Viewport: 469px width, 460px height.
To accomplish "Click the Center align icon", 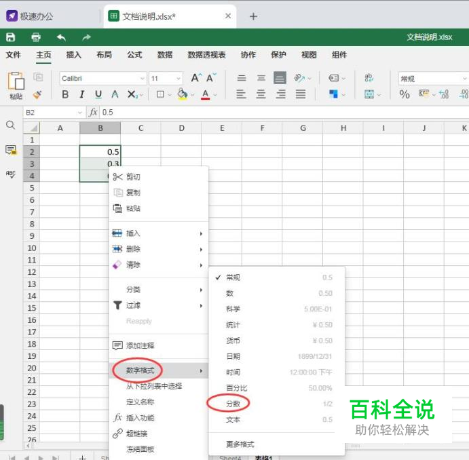I will (261, 94).
